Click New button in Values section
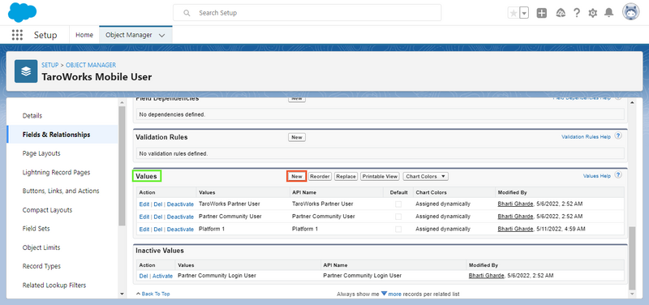The image size is (649, 305). pyautogui.click(x=297, y=176)
